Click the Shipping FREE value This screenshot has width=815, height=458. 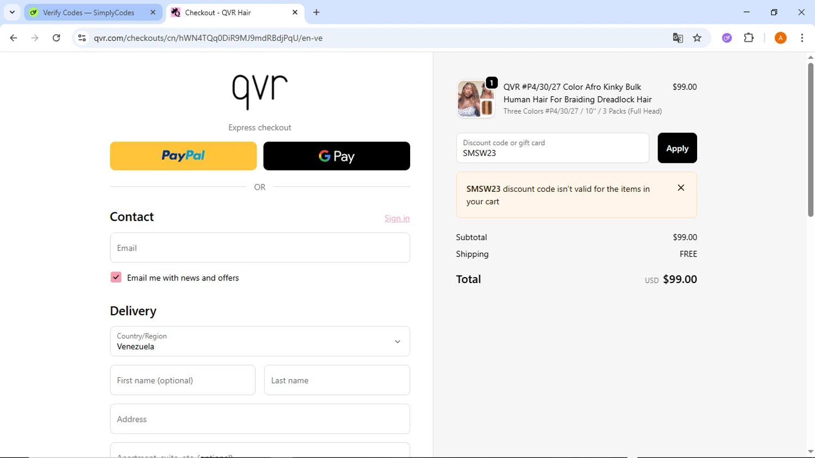point(688,254)
